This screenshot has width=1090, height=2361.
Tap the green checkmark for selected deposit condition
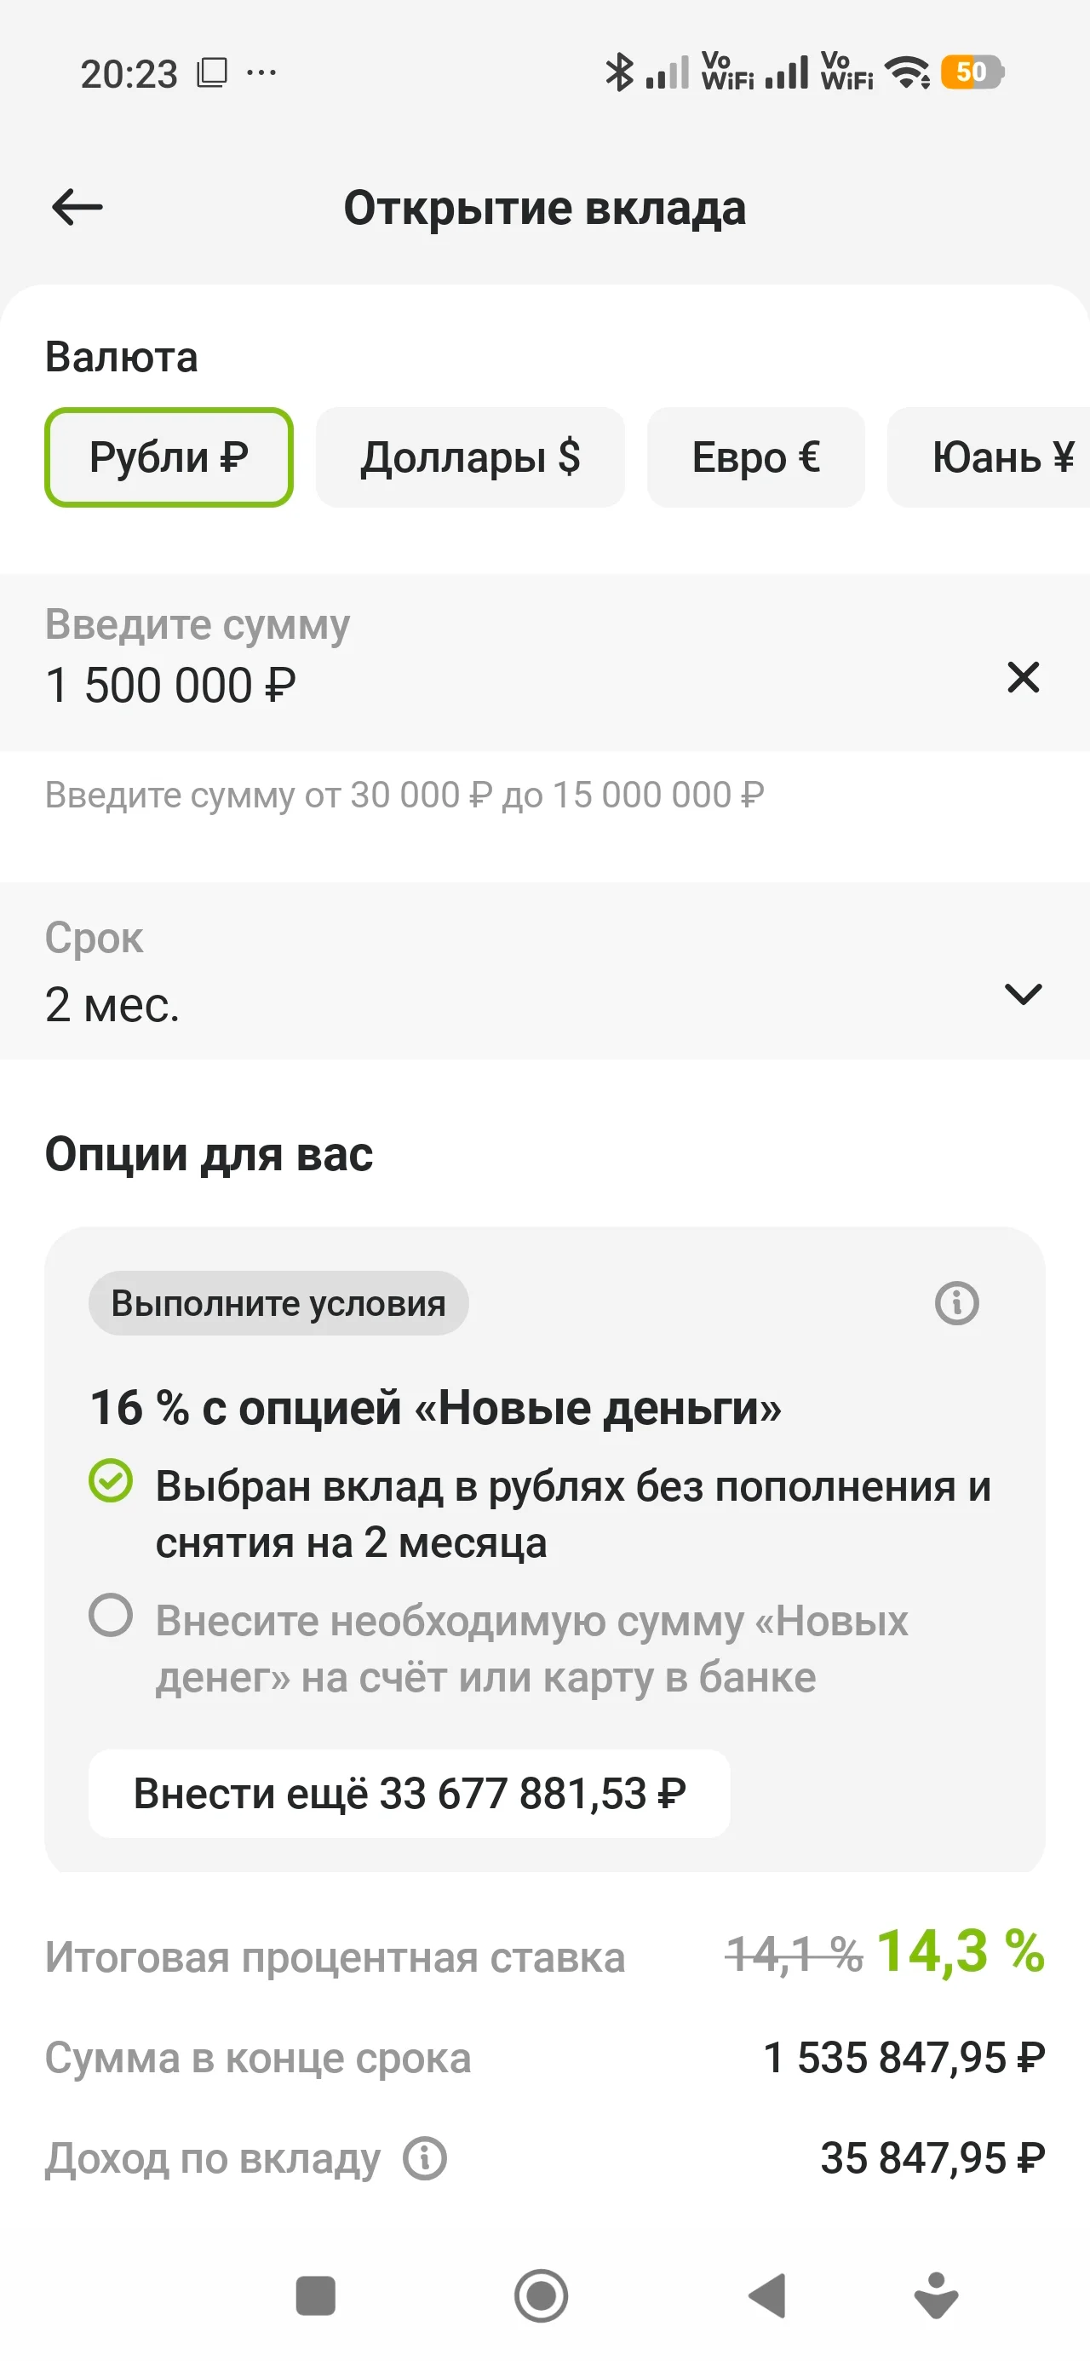click(x=111, y=1481)
